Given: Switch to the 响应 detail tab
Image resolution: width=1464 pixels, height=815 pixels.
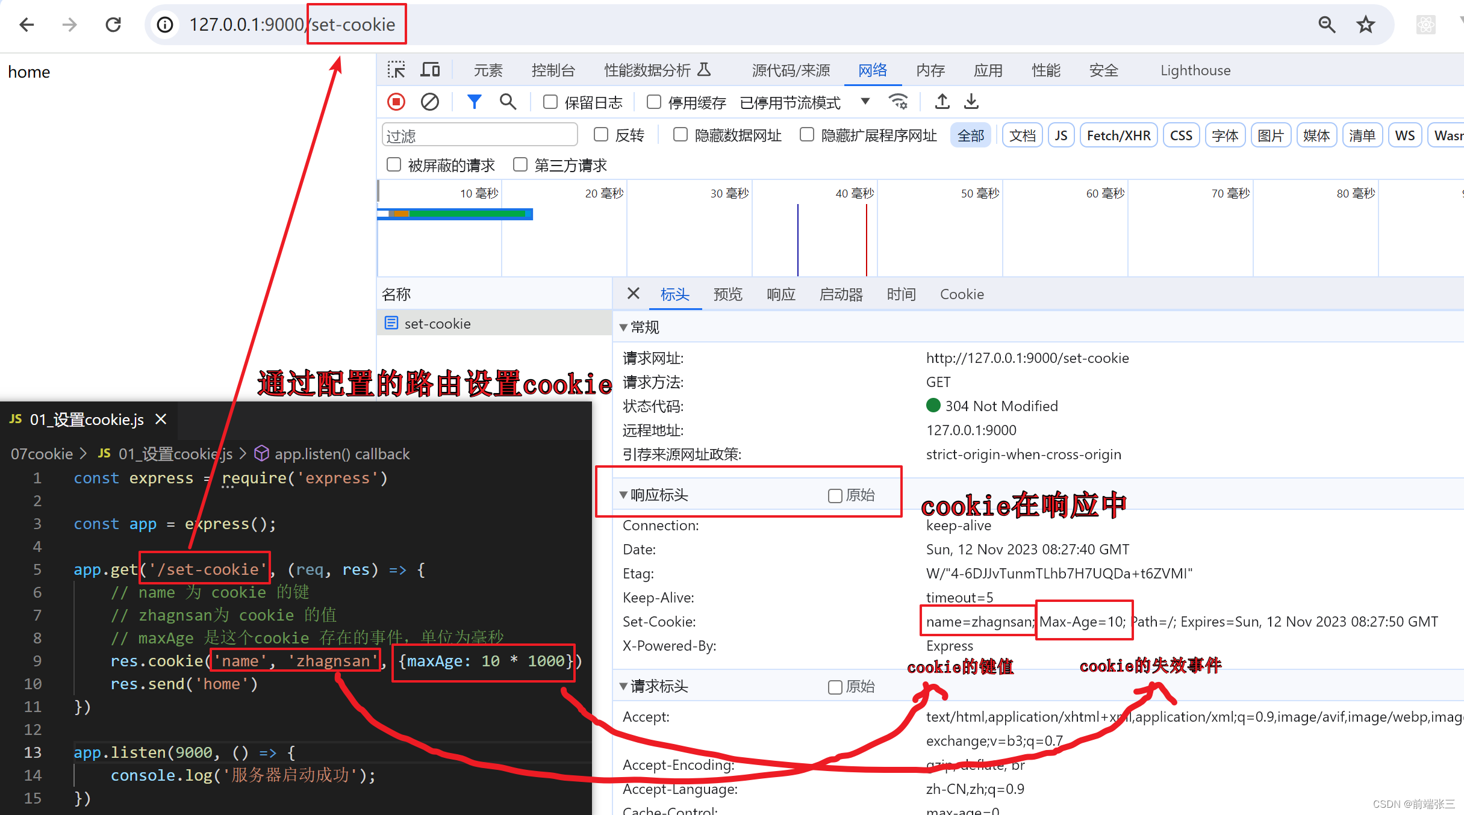Looking at the screenshot, I should pos(780,294).
